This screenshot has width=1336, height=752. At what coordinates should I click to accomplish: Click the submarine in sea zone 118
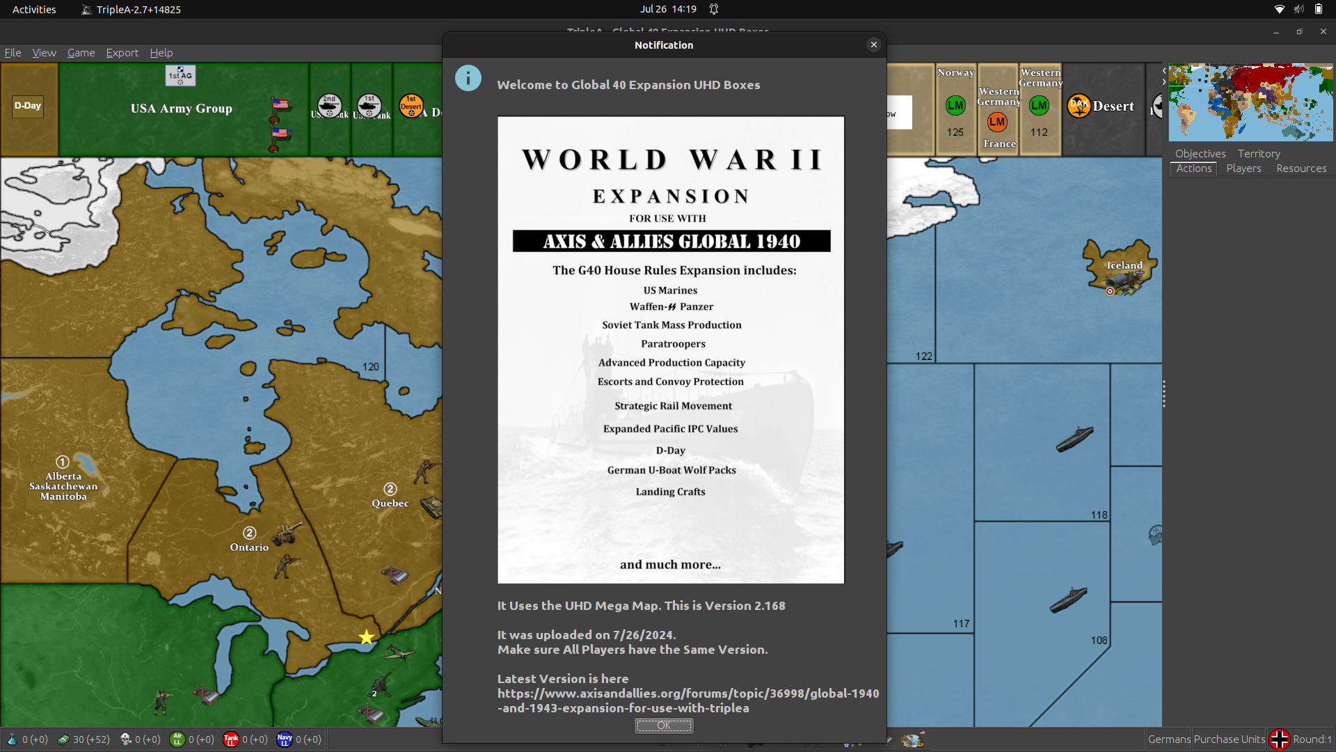coord(1075,439)
